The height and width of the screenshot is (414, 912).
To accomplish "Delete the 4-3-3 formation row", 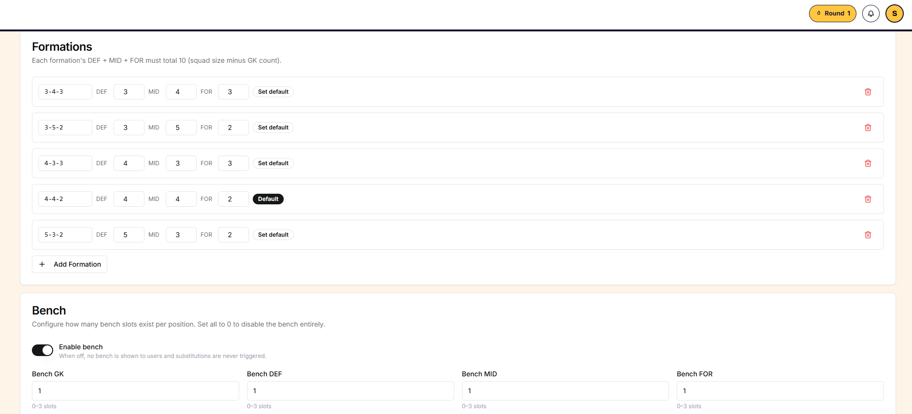I will (x=868, y=163).
